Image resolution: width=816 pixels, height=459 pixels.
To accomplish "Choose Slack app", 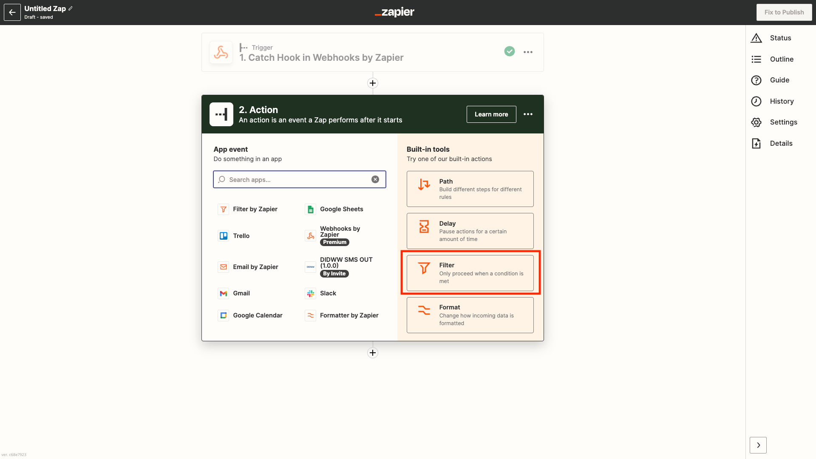I will pyautogui.click(x=320, y=293).
